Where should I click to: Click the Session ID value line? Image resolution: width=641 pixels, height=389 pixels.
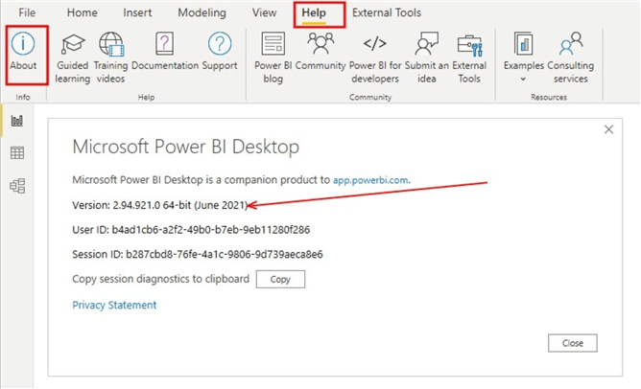pos(198,254)
